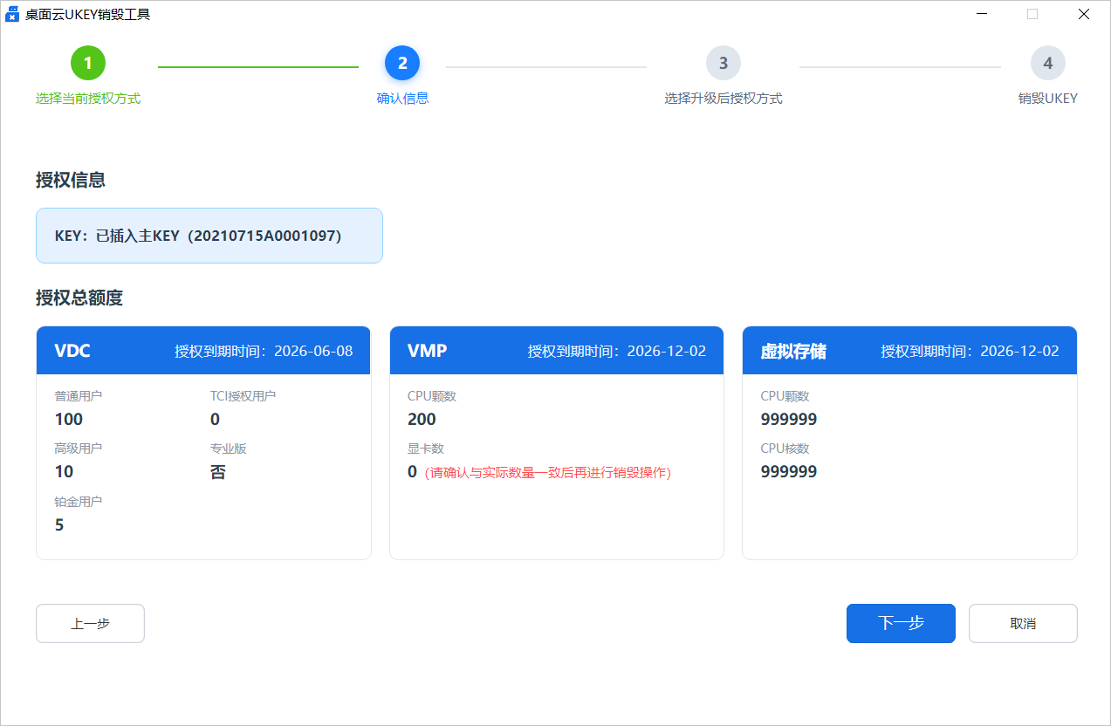Click the desktop cloud UKEY app icon
Screen dimensions: 1111x726
[12, 14]
